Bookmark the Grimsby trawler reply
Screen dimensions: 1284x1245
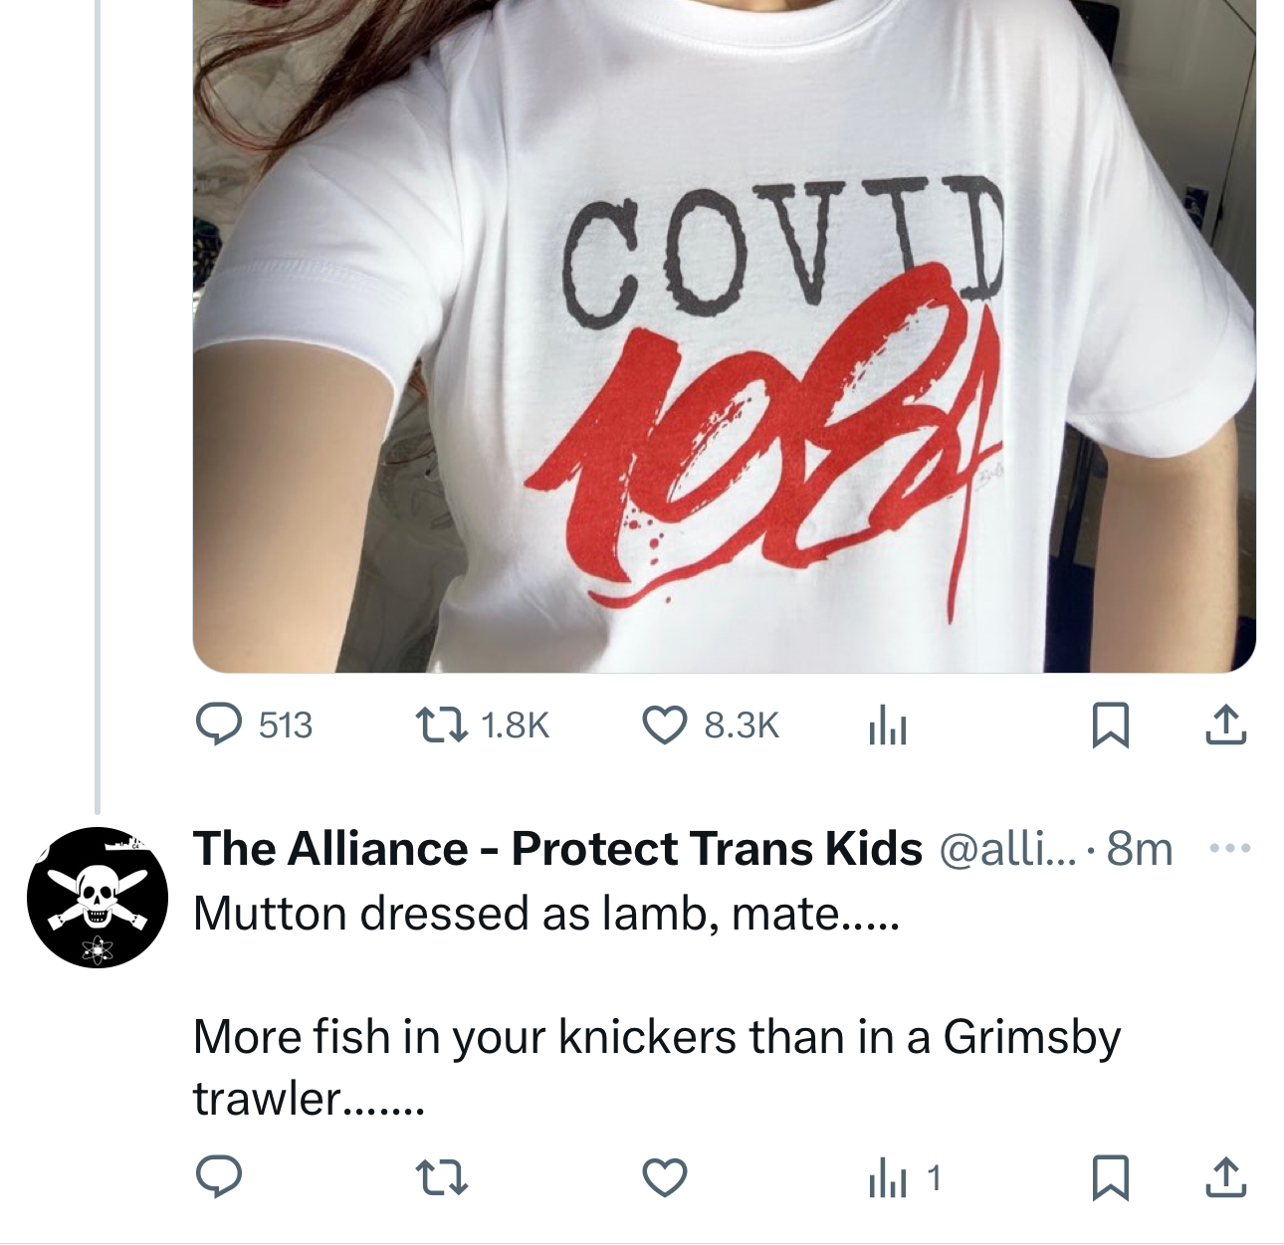pyautogui.click(x=1110, y=1178)
